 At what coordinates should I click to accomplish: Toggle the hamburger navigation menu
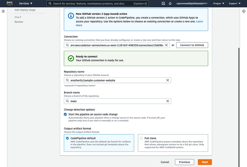(x=3, y=11)
